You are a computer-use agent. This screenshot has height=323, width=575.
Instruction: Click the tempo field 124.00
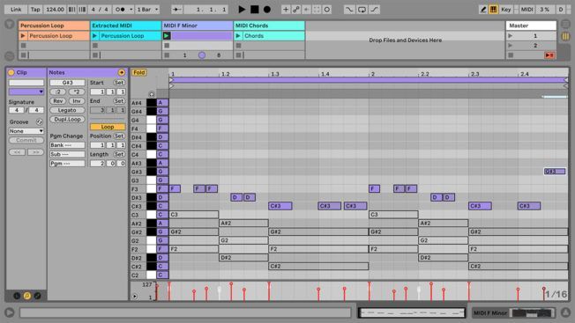55,10
